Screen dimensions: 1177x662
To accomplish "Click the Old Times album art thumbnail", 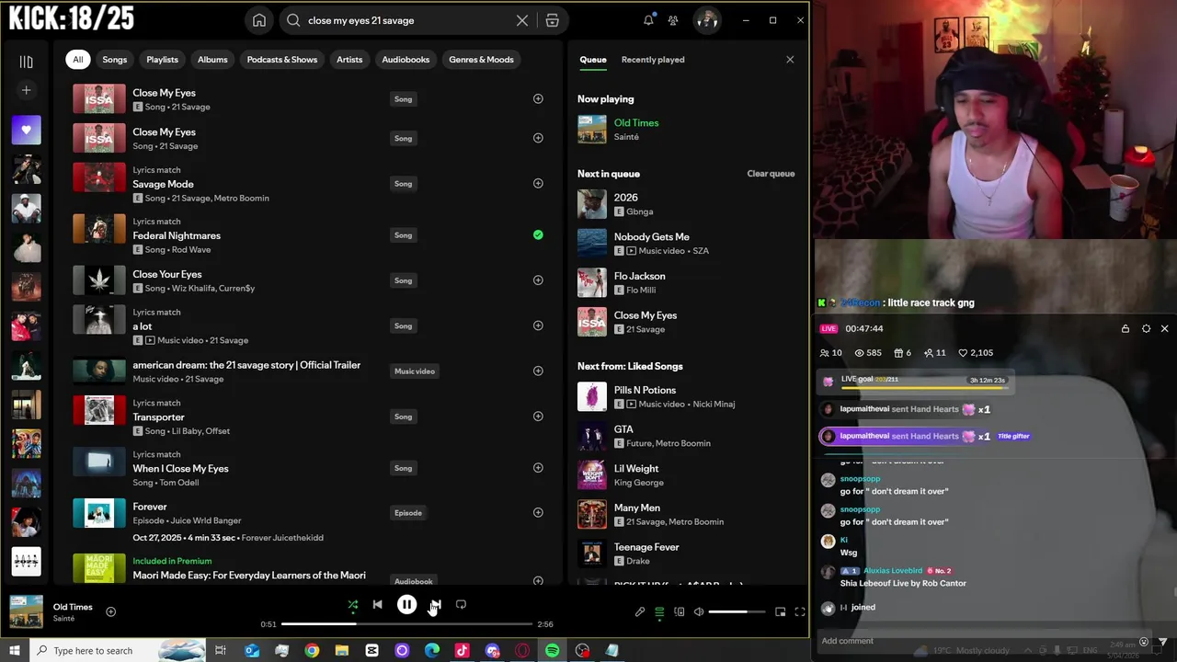I will pyautogui.click(x=26, y=611).
